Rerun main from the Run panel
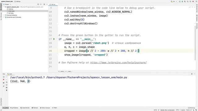198x111 pixels. click(x=4, y=77)
